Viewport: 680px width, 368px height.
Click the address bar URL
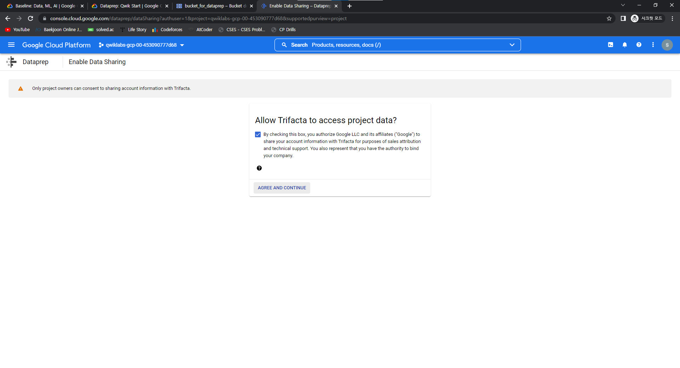[x=198, y=18]
